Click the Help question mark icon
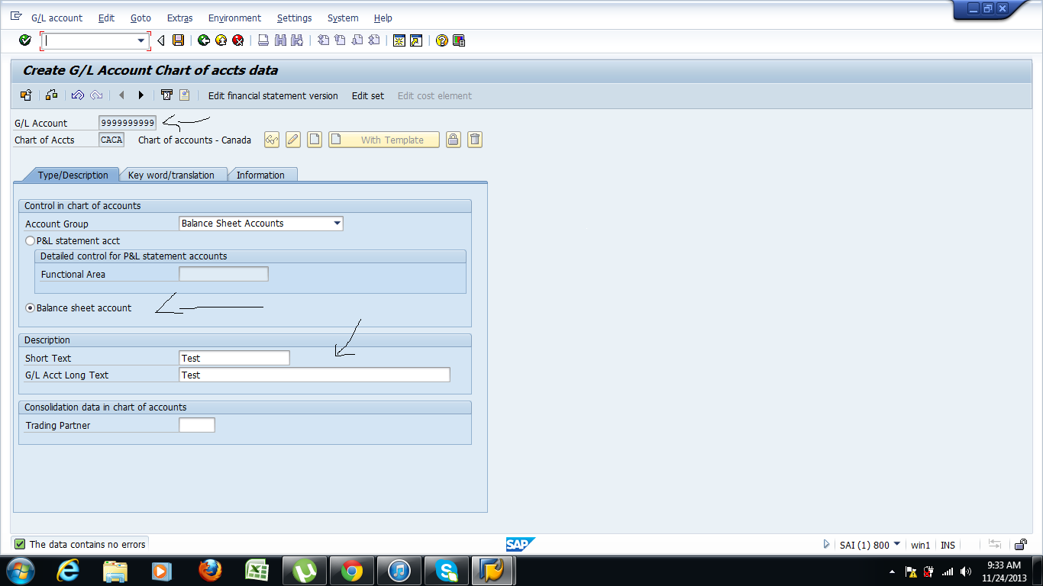This screenshot has height=586, width=1043. pyautogui.click(x=441, y=40)
